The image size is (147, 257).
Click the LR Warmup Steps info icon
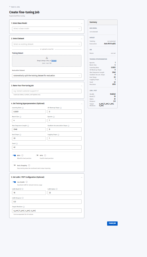(x=61, y=108)
